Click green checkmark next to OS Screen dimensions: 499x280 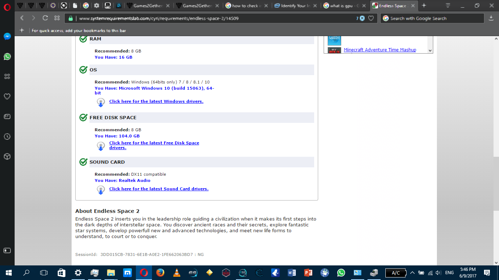(x=83, y=69)
